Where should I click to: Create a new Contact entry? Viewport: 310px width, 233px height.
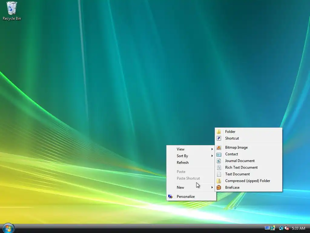pyautogui.click(x=249, y=154)
